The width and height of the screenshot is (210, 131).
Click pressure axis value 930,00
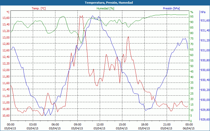(205, 100)
